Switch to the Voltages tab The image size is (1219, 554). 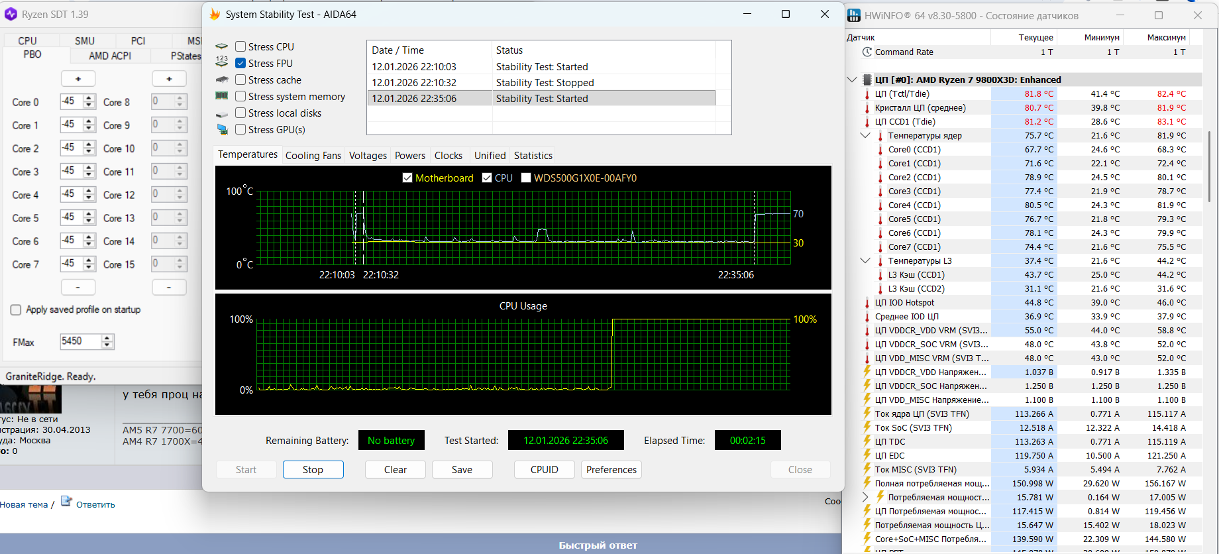pos(368,156)
